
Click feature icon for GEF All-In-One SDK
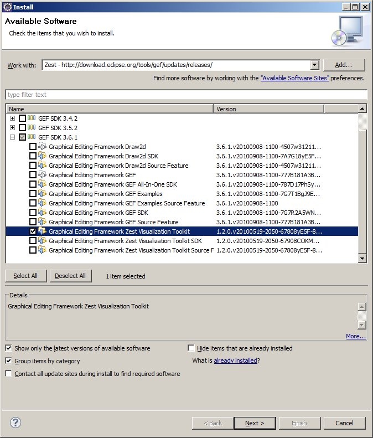(x=42, y=184)
